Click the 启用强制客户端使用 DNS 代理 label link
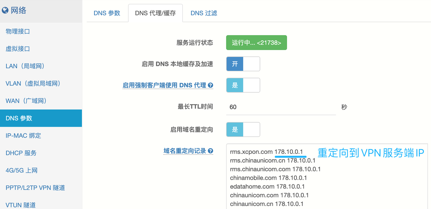The height and width of the screenshot is (209, 431). coord(164,85)
